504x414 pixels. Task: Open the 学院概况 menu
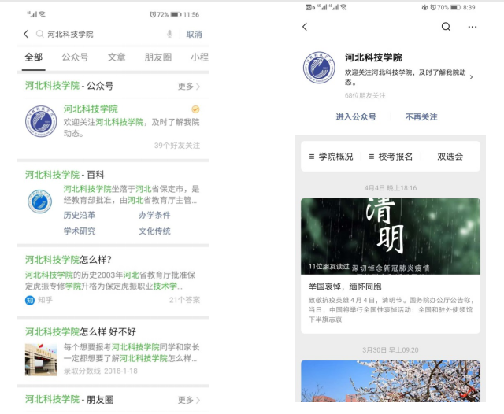pyautogui.click(x=331, y=157)
